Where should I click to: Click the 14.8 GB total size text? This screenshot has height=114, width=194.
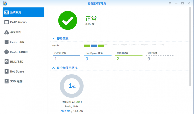[x=78, y=111]
